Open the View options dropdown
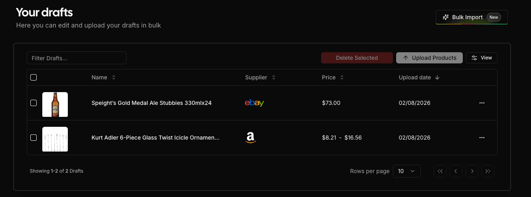 (482, 58)
